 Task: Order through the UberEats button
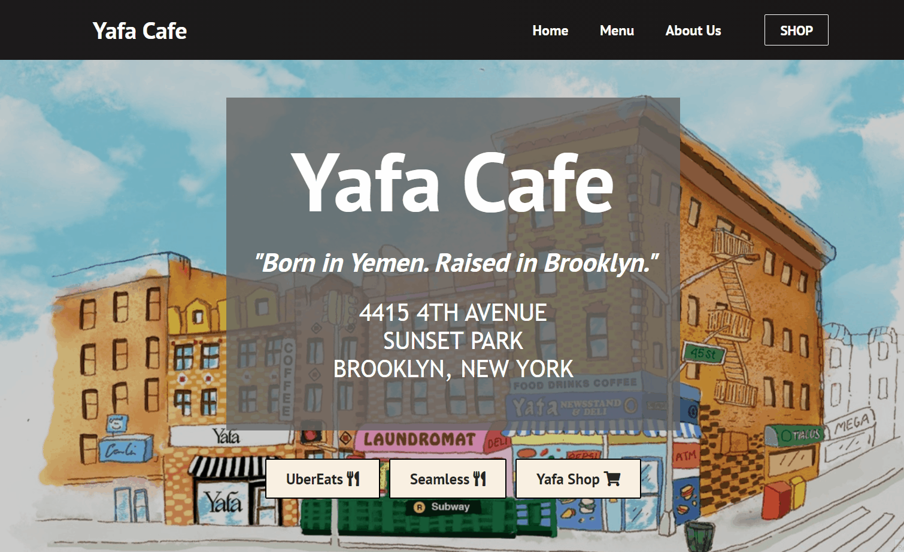click(323, 479)
